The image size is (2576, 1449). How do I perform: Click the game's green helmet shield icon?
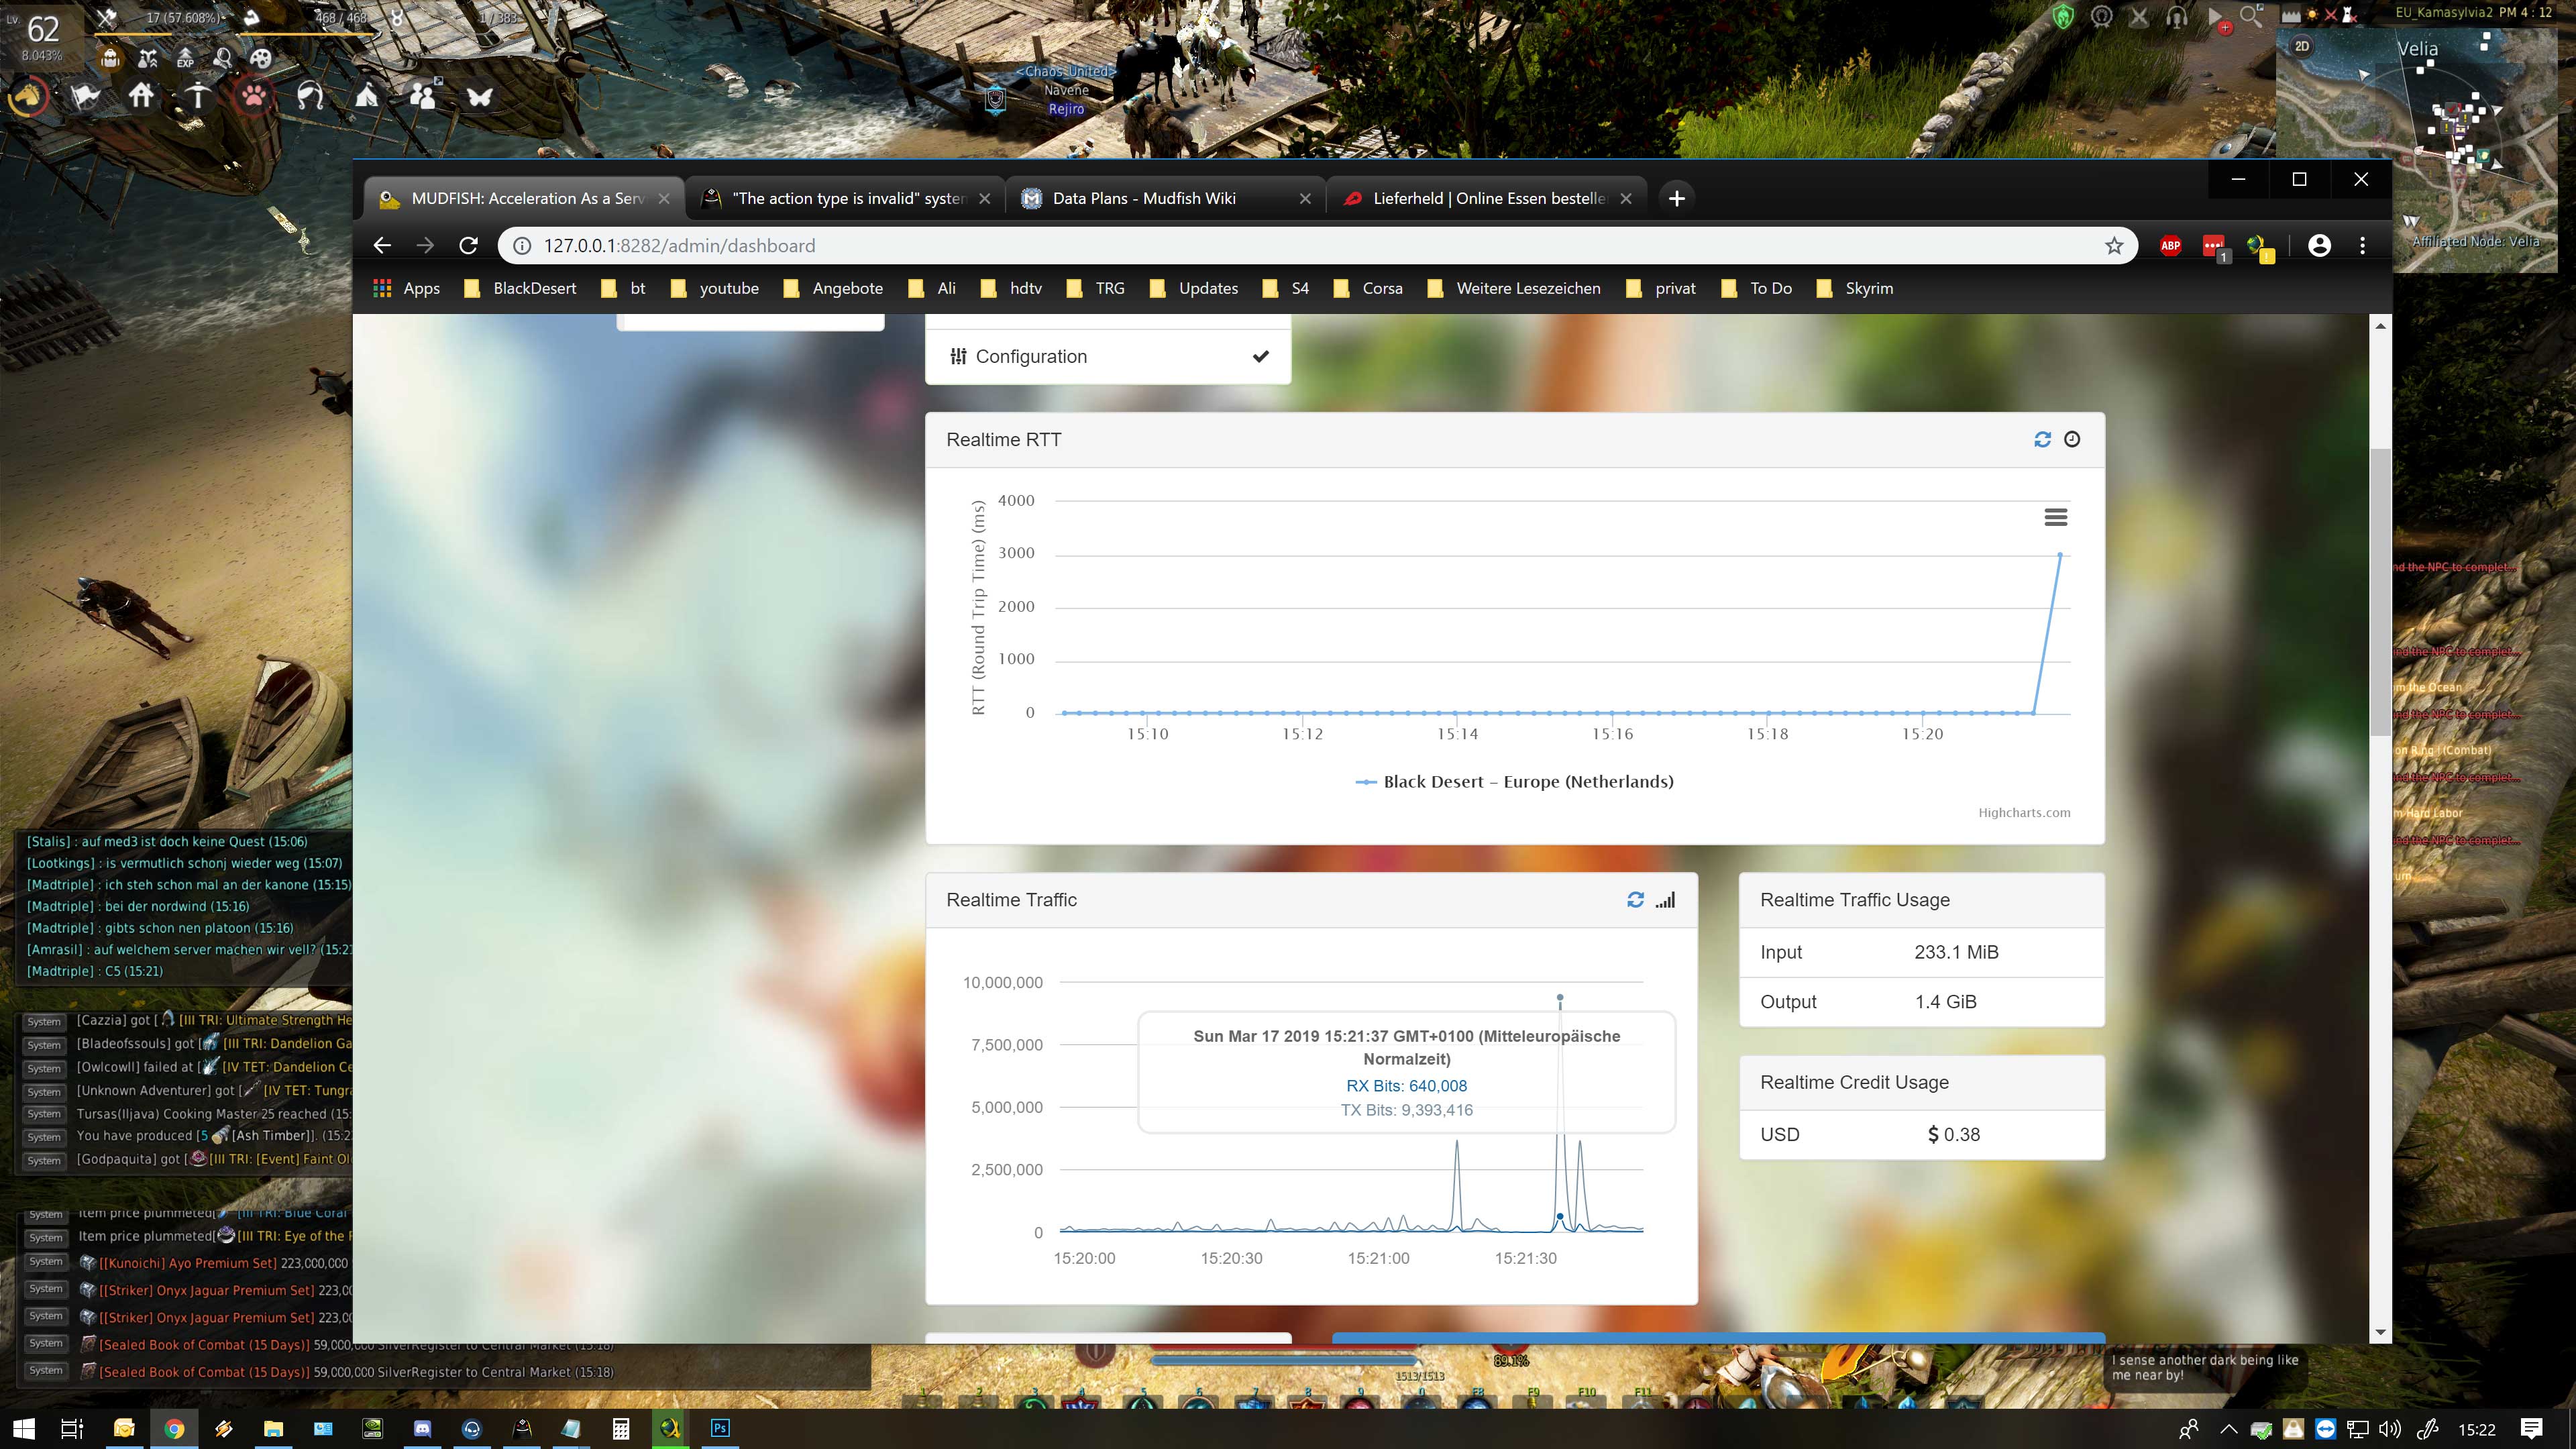(2063, 16)
